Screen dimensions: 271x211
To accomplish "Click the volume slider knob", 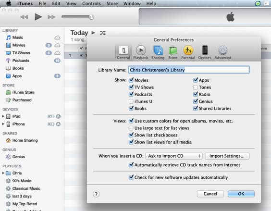I will [x=91, y=17].
